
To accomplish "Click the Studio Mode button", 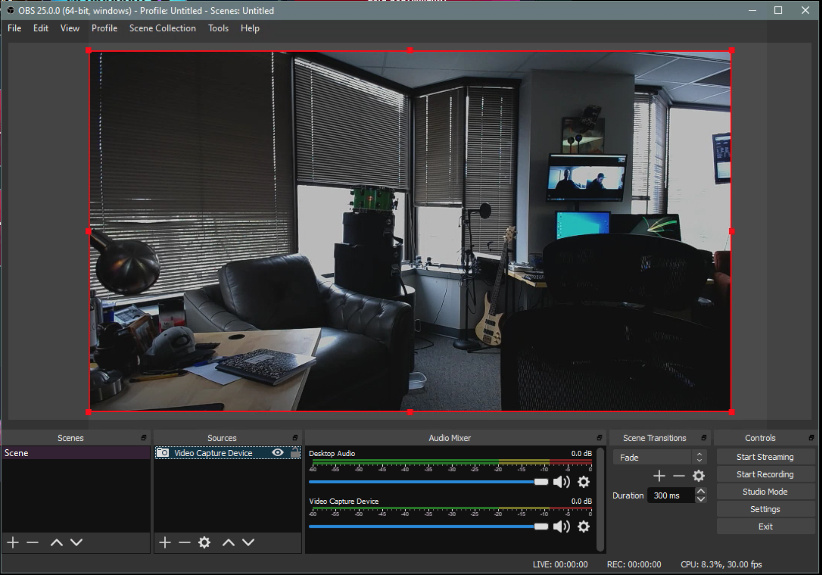I will tap(765, 492).
